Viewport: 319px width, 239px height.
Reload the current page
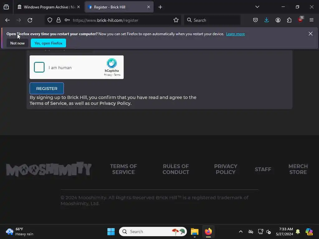point(30,20)
